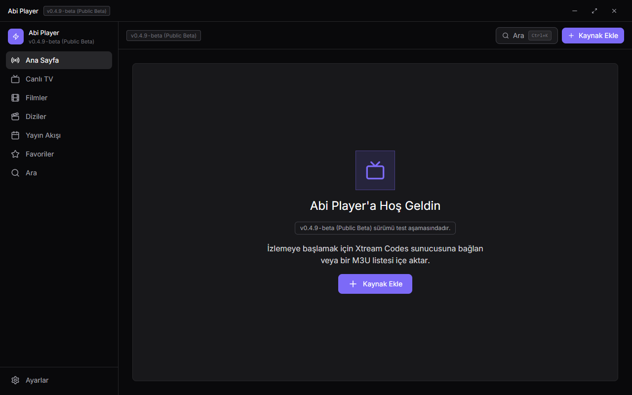Go to Canlı TV section
Image resolution: width=632 pixels, height=395 pixels.
pos(59,79)
